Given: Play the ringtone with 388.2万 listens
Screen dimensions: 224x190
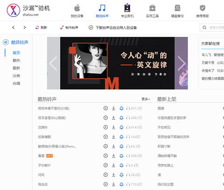Looking at the screenshot, I should [105, 118].
